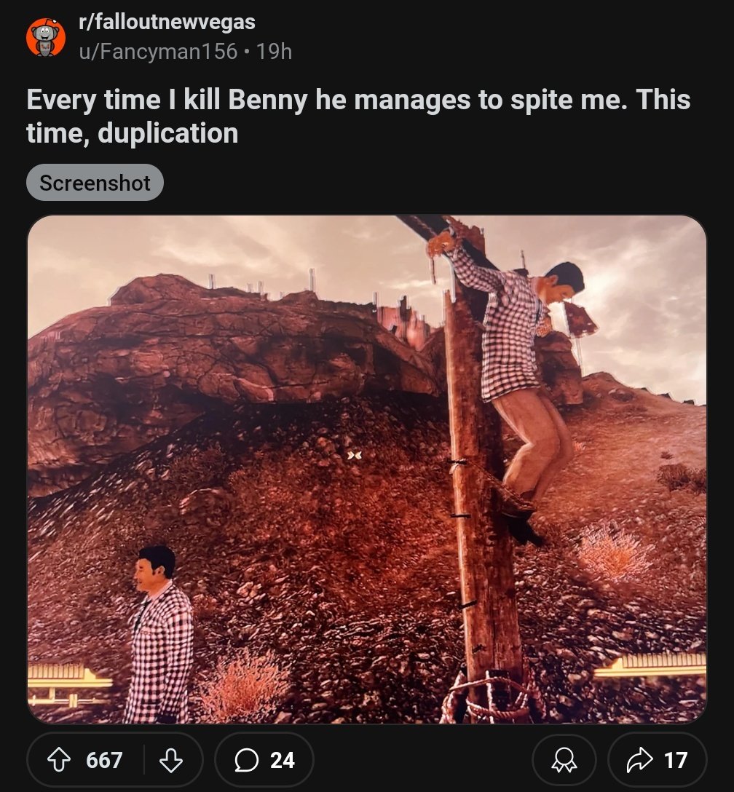Click the right HUD bar in the screenshot
The width and height of the screenshot is (734, 792).
tap(651, 666)
